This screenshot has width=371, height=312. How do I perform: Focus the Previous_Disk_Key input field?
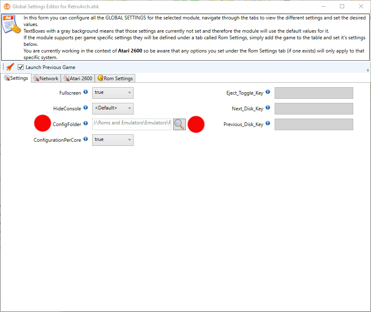coord(314,124)
